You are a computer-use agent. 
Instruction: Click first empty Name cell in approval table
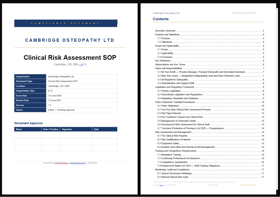28,135
